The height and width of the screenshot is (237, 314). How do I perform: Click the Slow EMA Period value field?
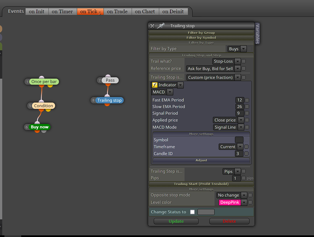click(240, 107)
